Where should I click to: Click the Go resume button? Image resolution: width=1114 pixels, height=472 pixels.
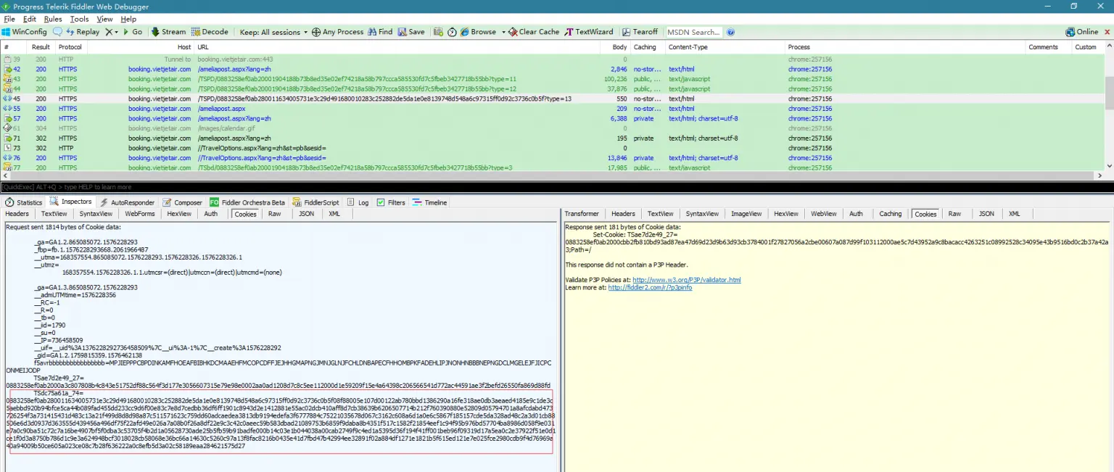(x=133, y=32)
